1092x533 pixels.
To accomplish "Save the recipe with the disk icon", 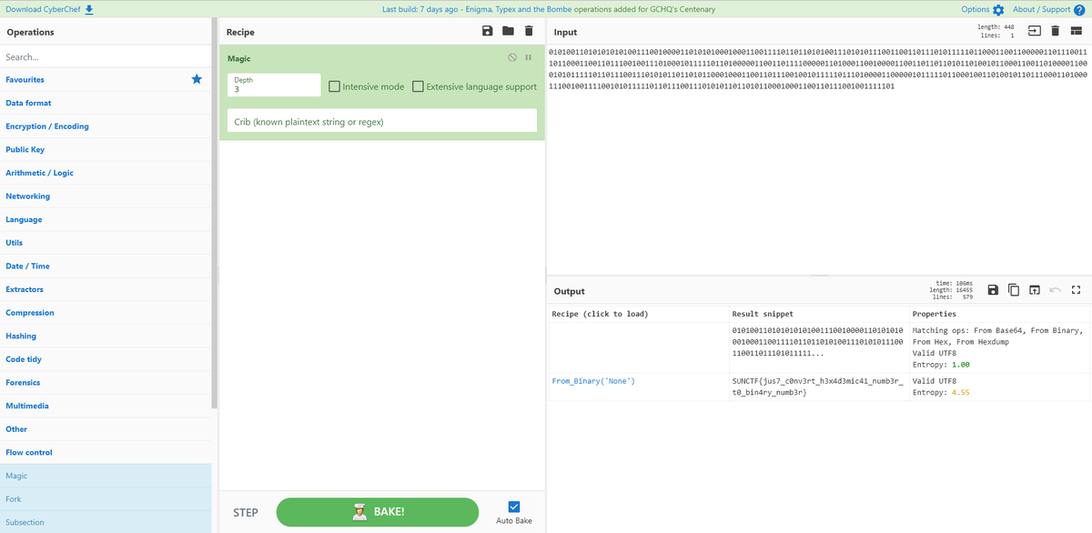I will [488, 31].
